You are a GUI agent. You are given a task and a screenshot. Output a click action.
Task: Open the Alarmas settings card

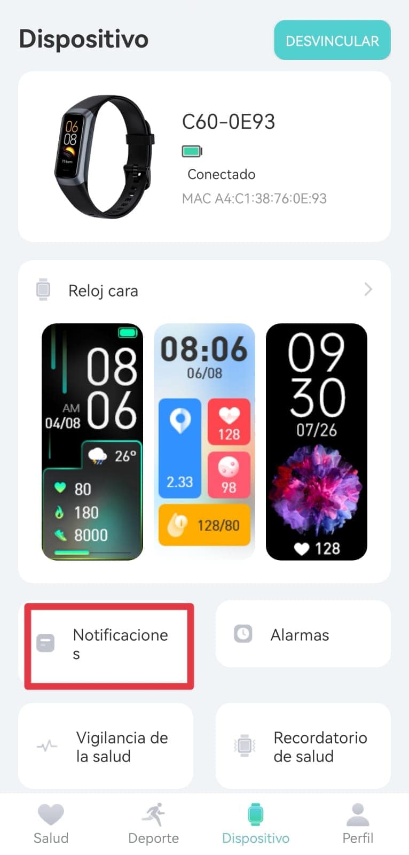pyautogui.click(x=303, y=634)
